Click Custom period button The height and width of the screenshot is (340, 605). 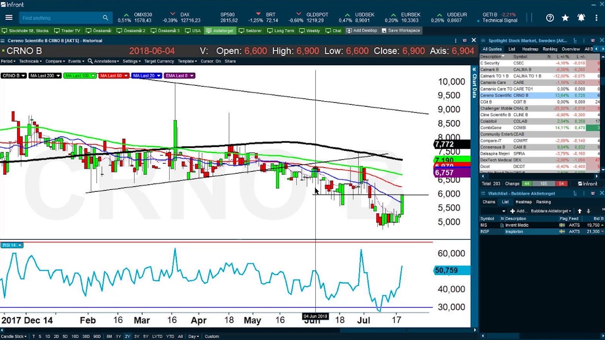click(212, 336)
